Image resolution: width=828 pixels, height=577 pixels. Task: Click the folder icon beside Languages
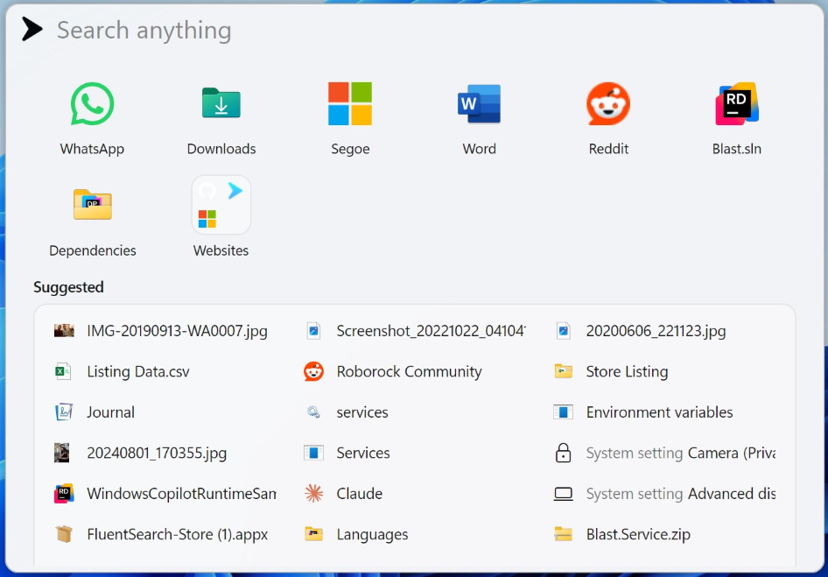313,534
